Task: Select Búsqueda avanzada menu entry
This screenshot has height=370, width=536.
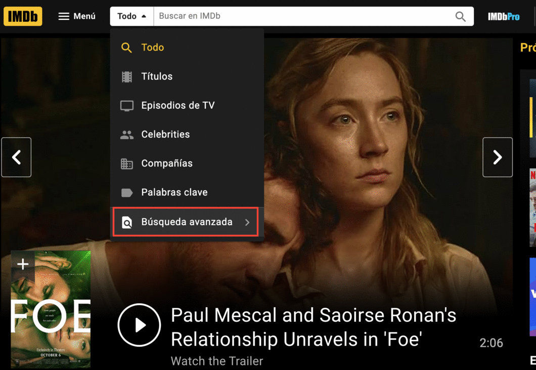Action: [186, 222]
